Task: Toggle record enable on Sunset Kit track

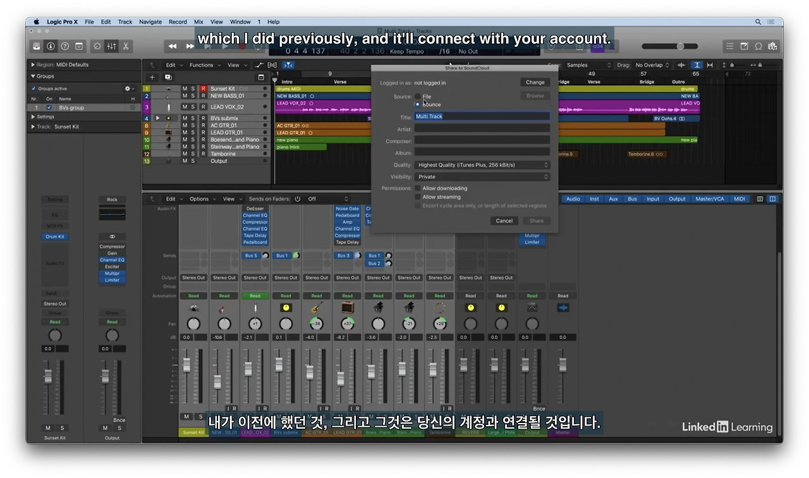Action: point(203,89)
